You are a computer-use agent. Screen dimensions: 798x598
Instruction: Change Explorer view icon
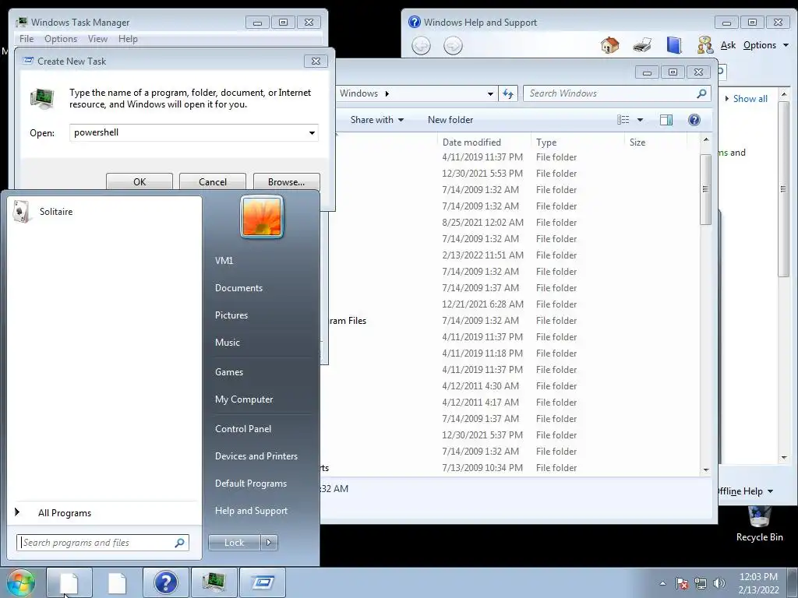623,120
